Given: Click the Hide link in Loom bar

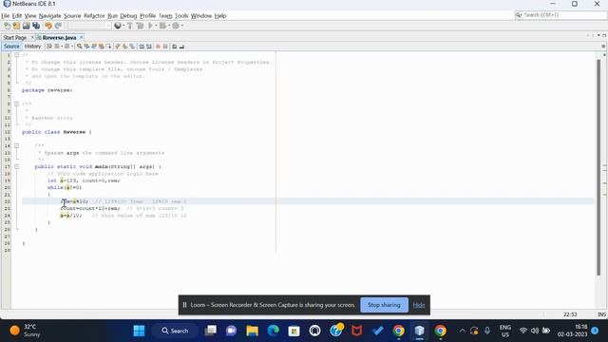Looking at the screenshot, I should 419,305.
